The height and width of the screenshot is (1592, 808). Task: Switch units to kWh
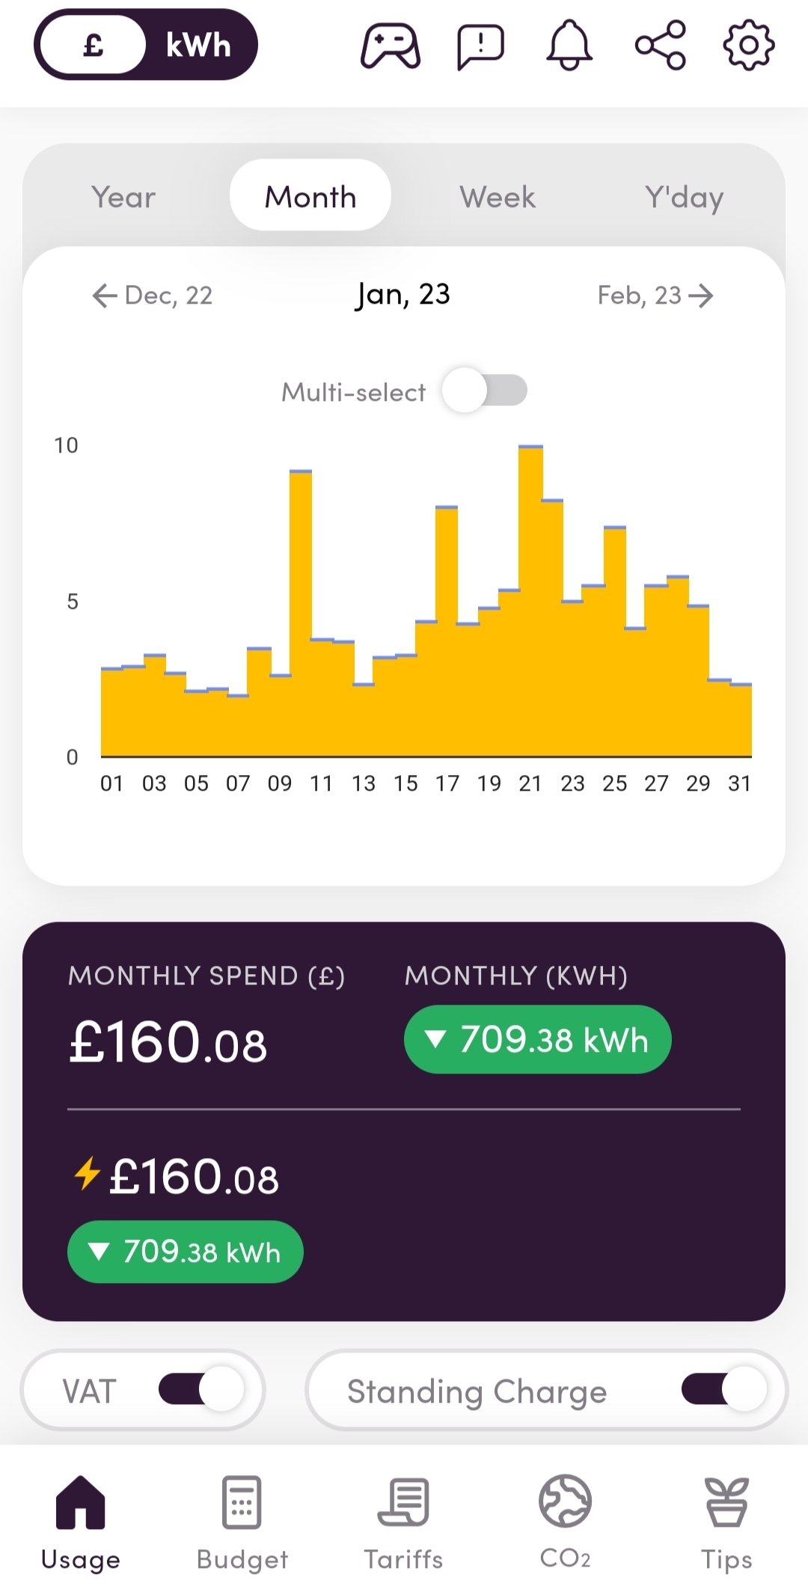pos(198,45)
